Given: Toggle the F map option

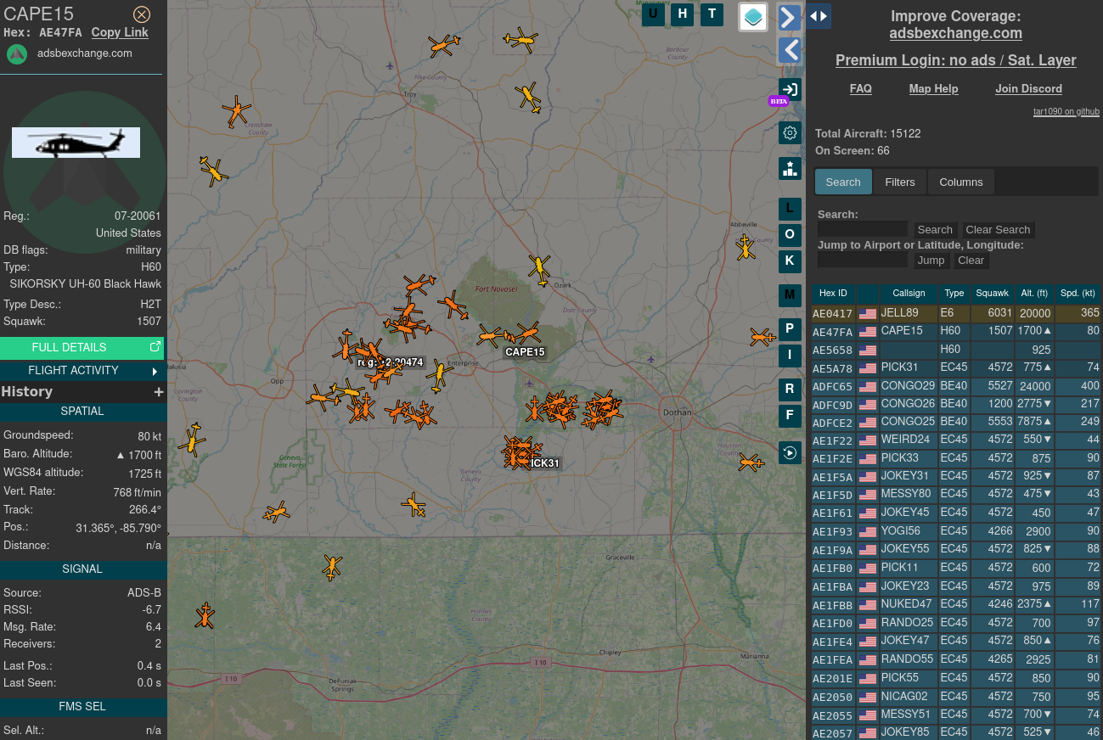Looking at the screenshot, I should point(790,416).
